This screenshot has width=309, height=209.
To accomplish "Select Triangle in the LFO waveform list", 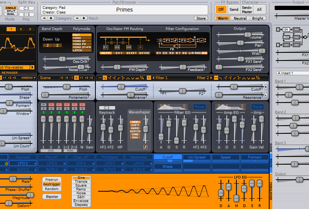I will [x=81, y=181].
